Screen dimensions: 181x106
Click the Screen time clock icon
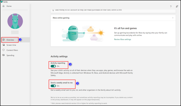coord(4,45)
